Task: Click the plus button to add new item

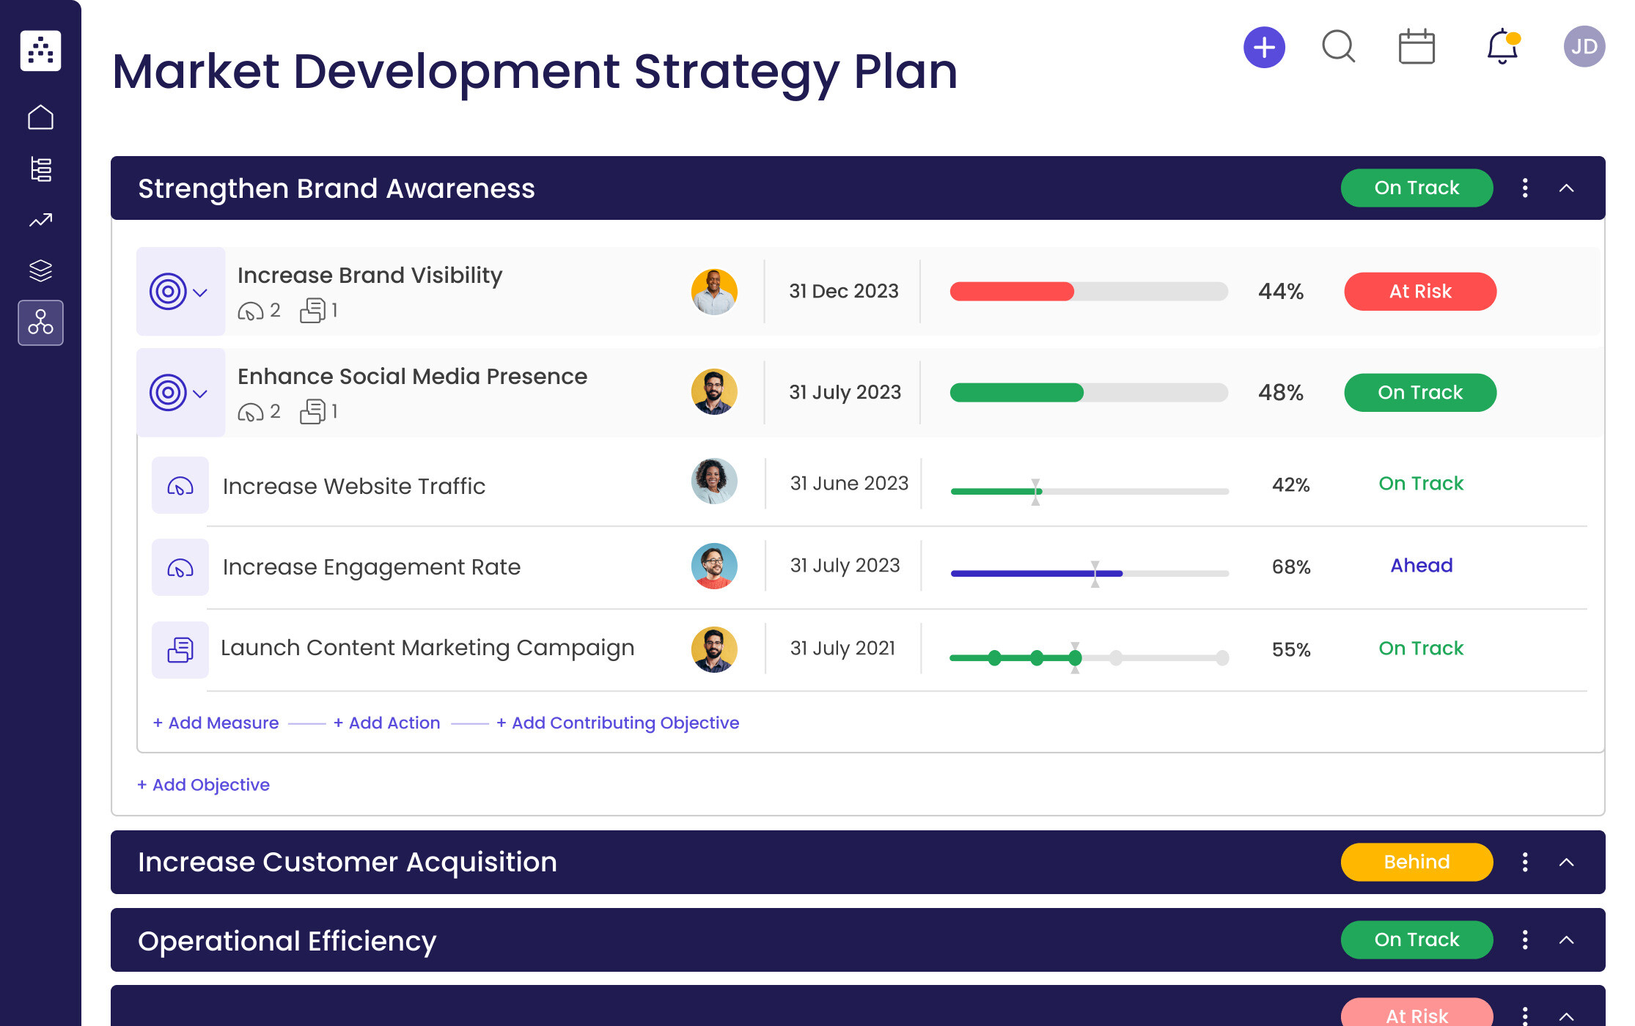Action: coord(1261,48)
